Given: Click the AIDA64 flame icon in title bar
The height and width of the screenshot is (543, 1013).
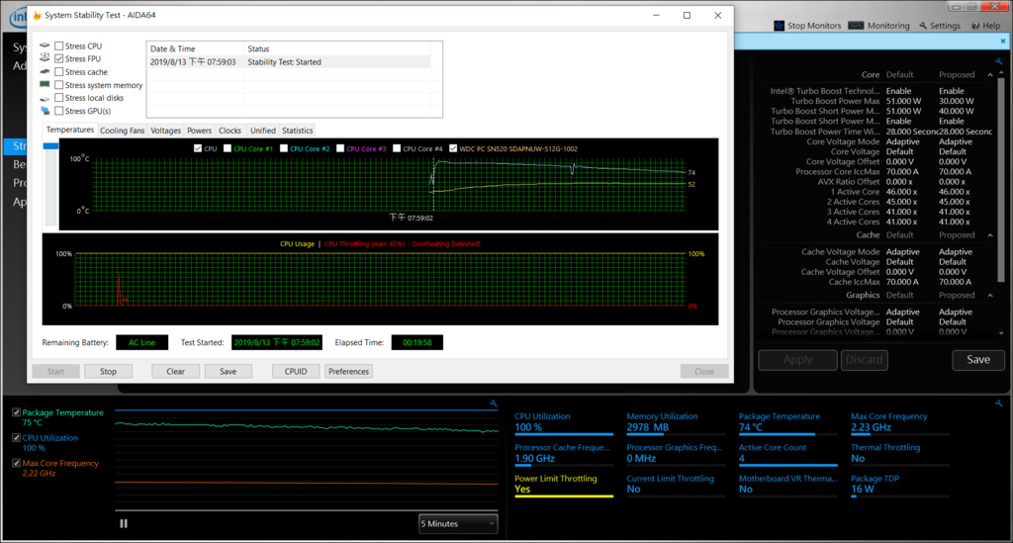Looking at the screenshot, I should pyautogui.click(x=37, y=15).
